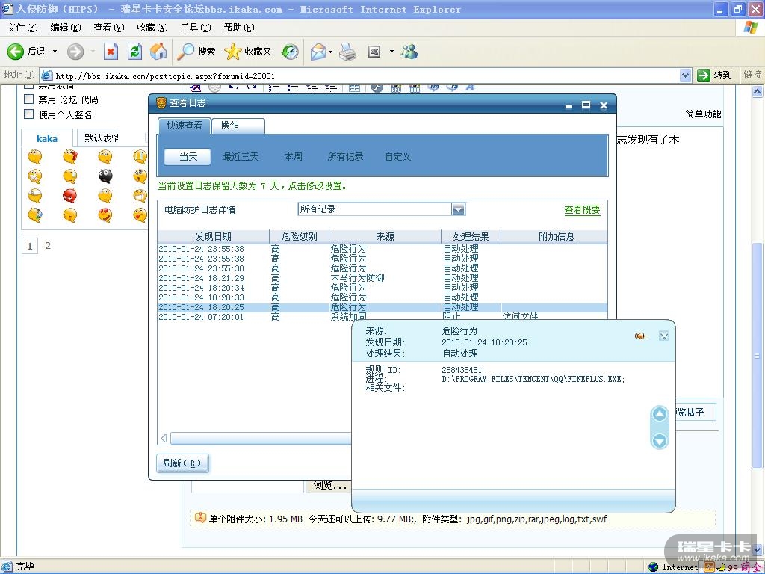Open the 收藏 menu
This screenshot has height=574, width=765.
[x=152, y=28]
